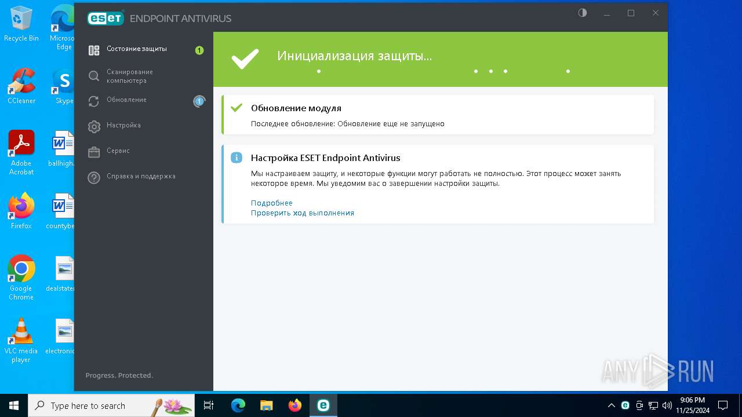Viewport: 742px width, 417px height.
Task: Open File Explorer from the taskbar
Action: tap(266, 405)
